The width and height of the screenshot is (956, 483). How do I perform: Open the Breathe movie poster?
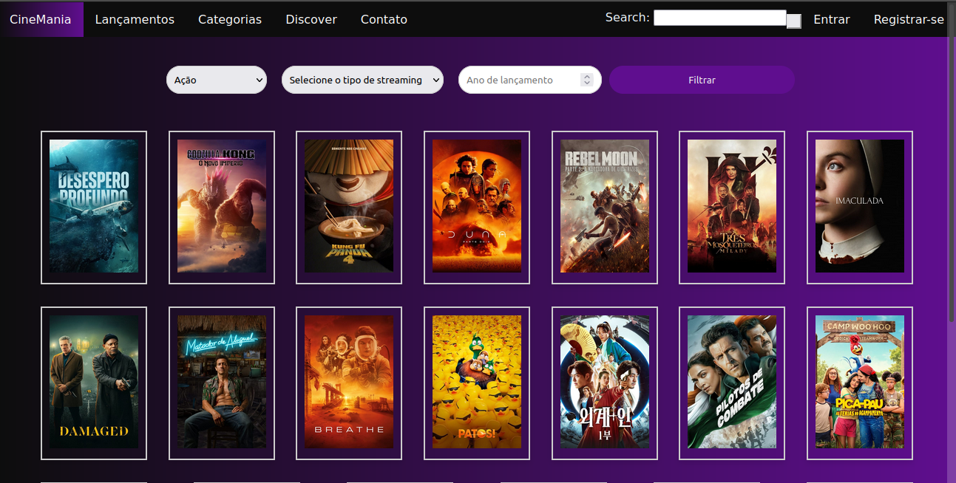click(349, 382)
